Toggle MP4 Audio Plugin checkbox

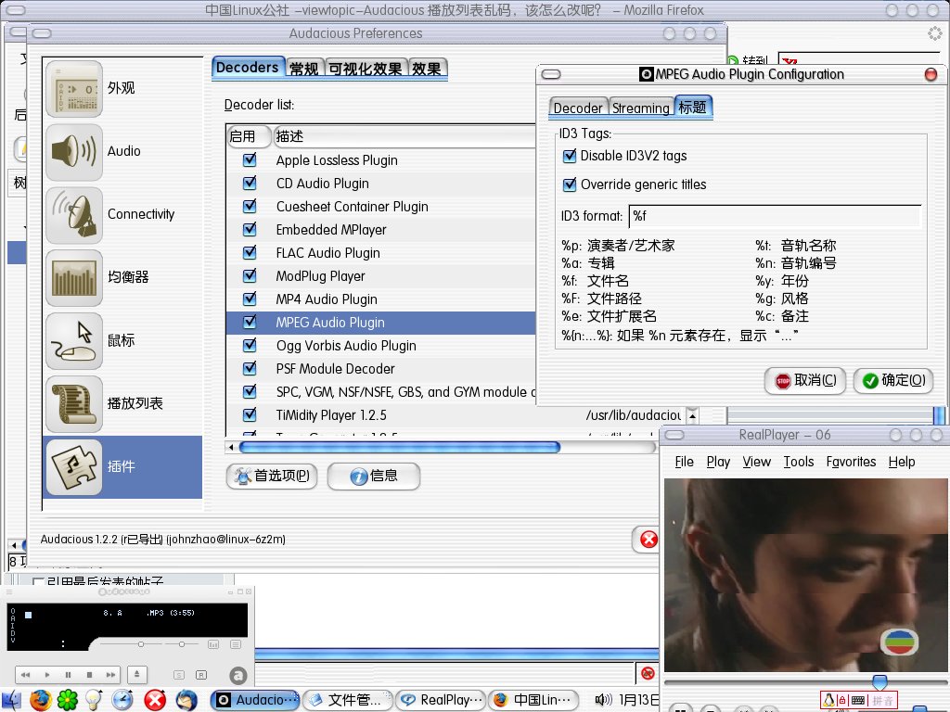(x=249, y=299)
